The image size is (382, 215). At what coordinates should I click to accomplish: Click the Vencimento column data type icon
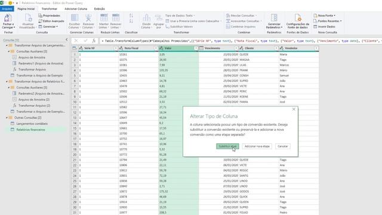pos(201,48)
